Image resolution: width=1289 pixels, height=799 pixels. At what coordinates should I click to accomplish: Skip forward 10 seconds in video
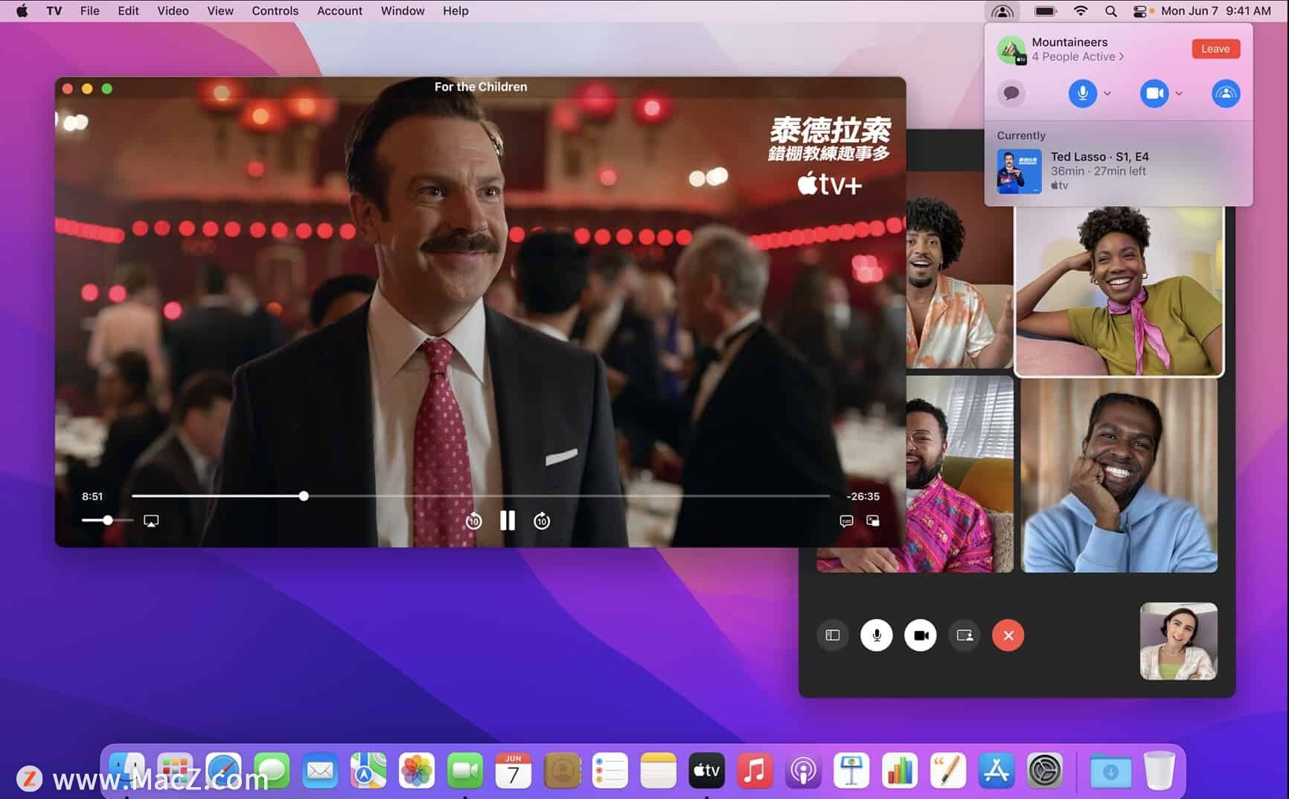(x=542, y=521)
